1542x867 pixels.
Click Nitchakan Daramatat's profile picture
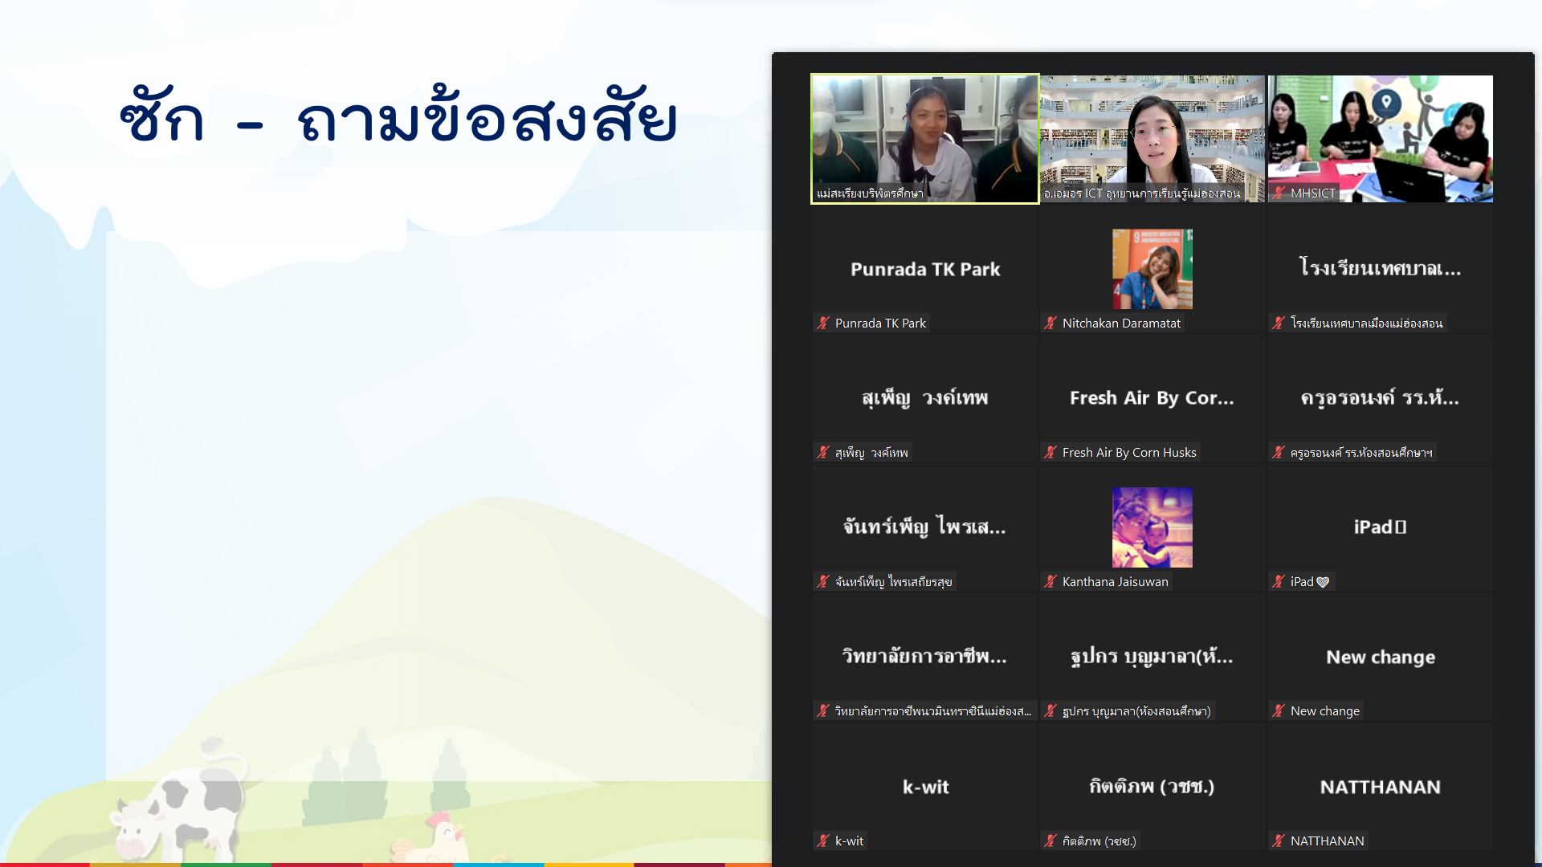click(1152, 269)
